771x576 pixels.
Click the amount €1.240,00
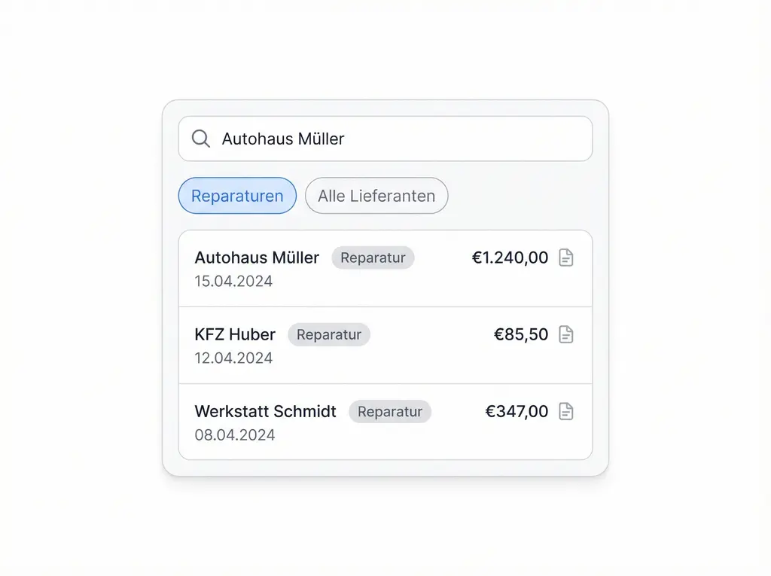(510, 258)
